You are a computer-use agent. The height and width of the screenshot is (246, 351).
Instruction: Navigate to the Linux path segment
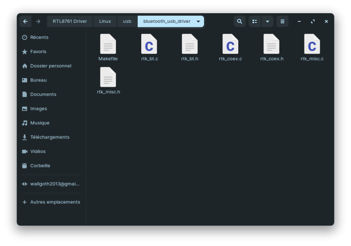pos(105,21)
